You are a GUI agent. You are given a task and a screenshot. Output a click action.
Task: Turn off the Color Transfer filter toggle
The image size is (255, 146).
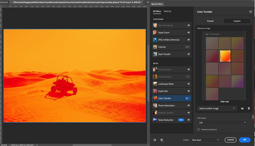click(187, 98)
